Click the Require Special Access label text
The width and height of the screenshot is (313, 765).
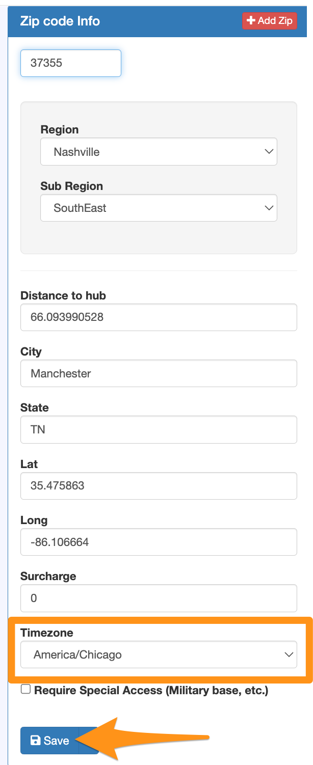coord(151,691)
